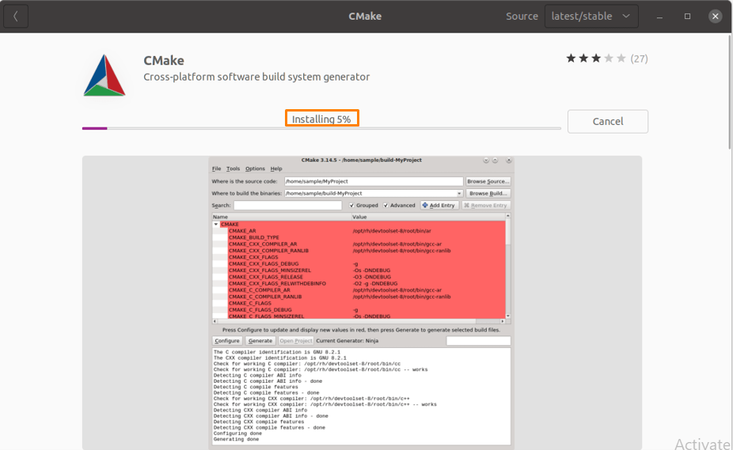Open the latest/stable source dropdown
The width and height of the screenshot is (733, 450).
591,17
